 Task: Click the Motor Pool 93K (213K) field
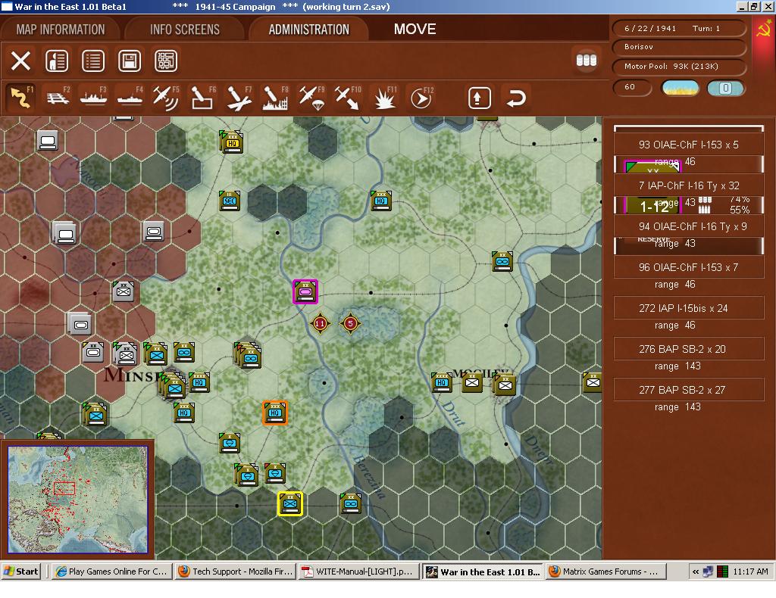(x=679, y=66)
